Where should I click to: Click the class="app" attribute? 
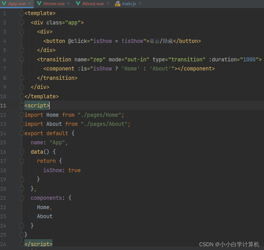click(63, 22)
